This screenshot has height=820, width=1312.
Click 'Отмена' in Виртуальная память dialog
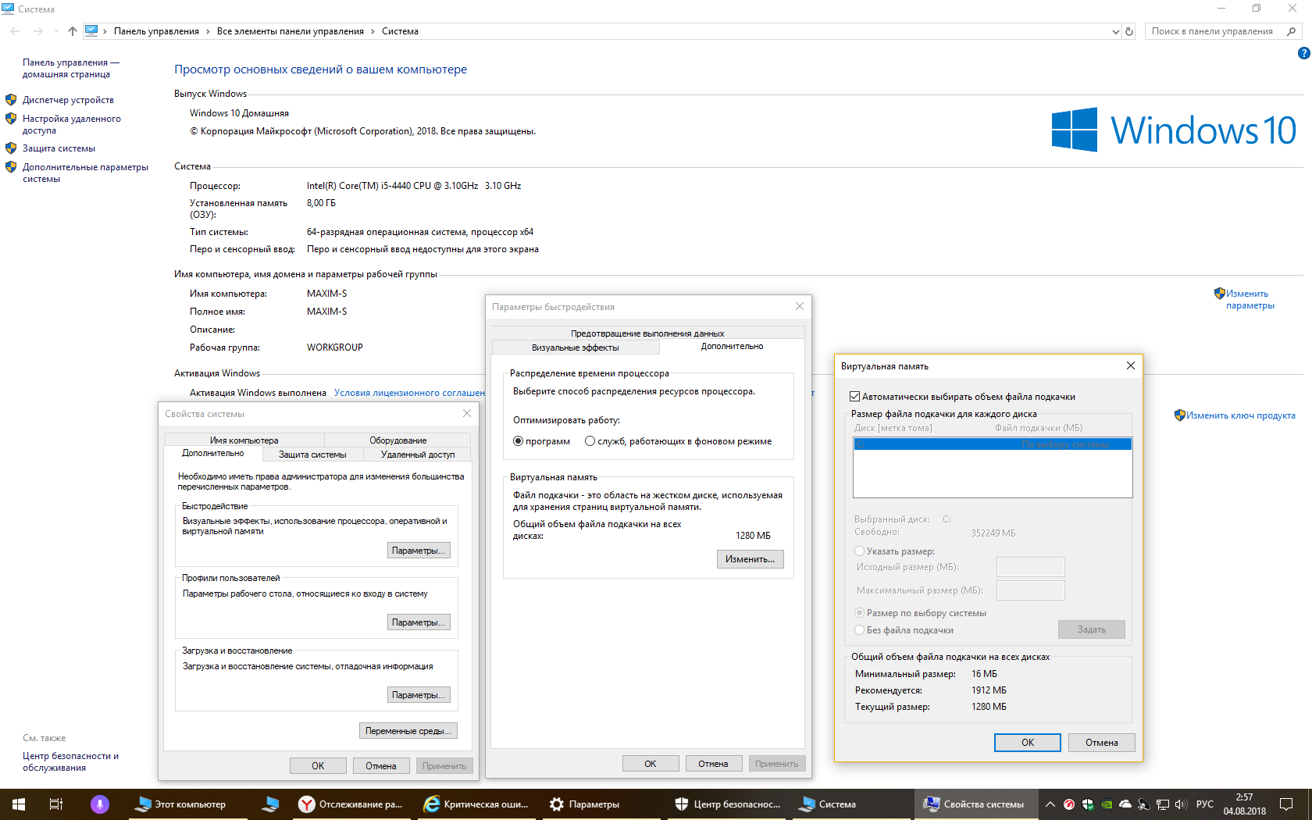click(x=1102, y=743)
